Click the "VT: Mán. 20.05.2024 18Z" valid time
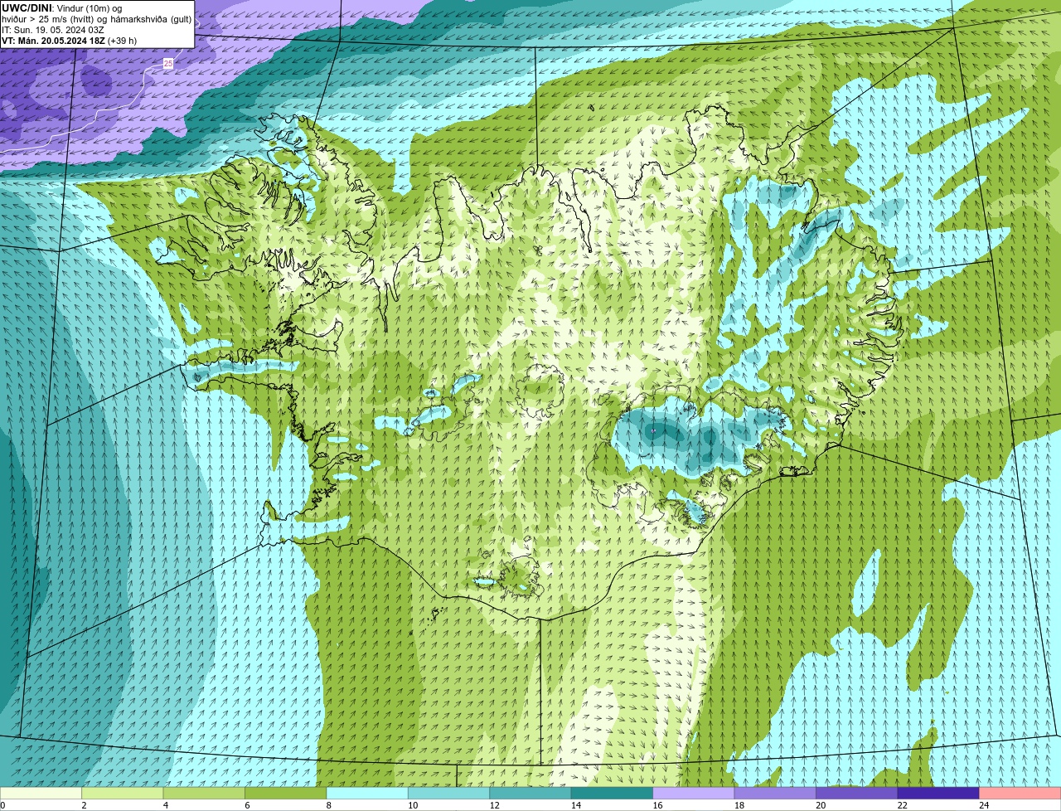 tap(53, 41)
